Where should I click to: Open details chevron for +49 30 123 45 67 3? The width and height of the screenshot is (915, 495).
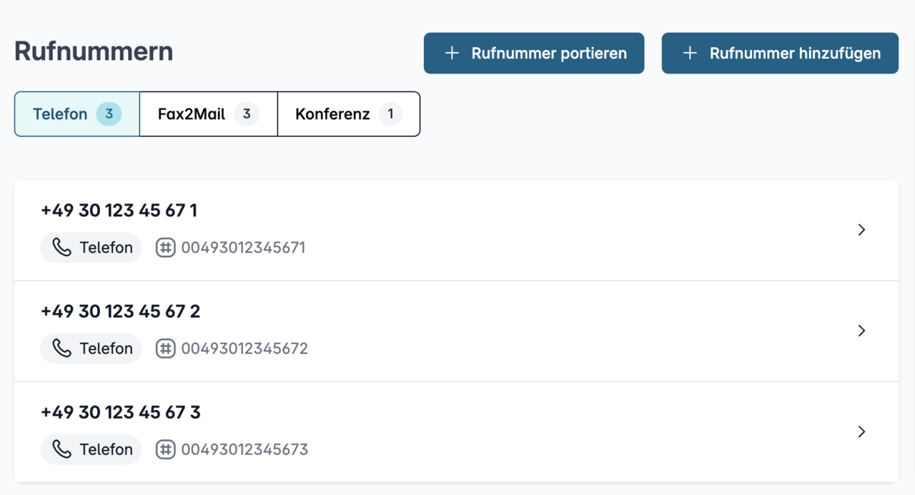pos(861,431)
